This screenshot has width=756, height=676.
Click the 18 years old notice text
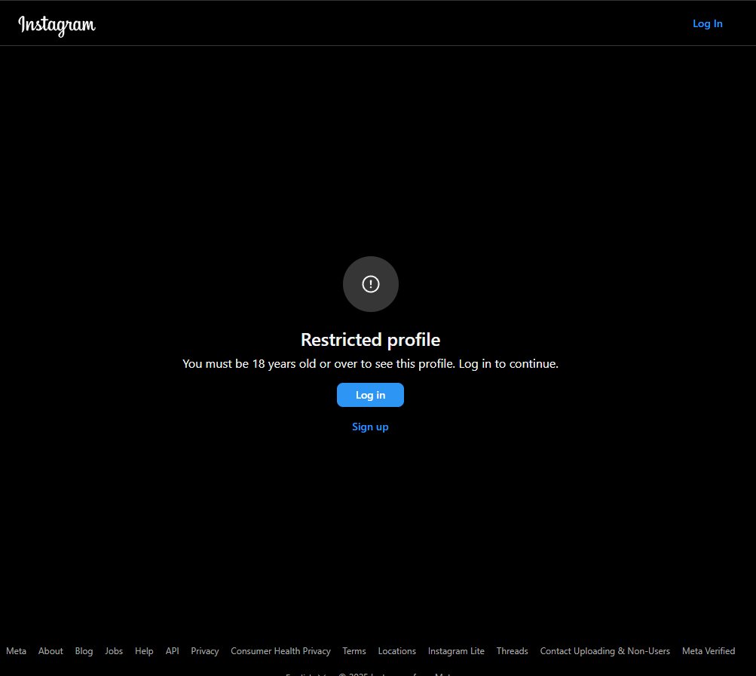370,363
